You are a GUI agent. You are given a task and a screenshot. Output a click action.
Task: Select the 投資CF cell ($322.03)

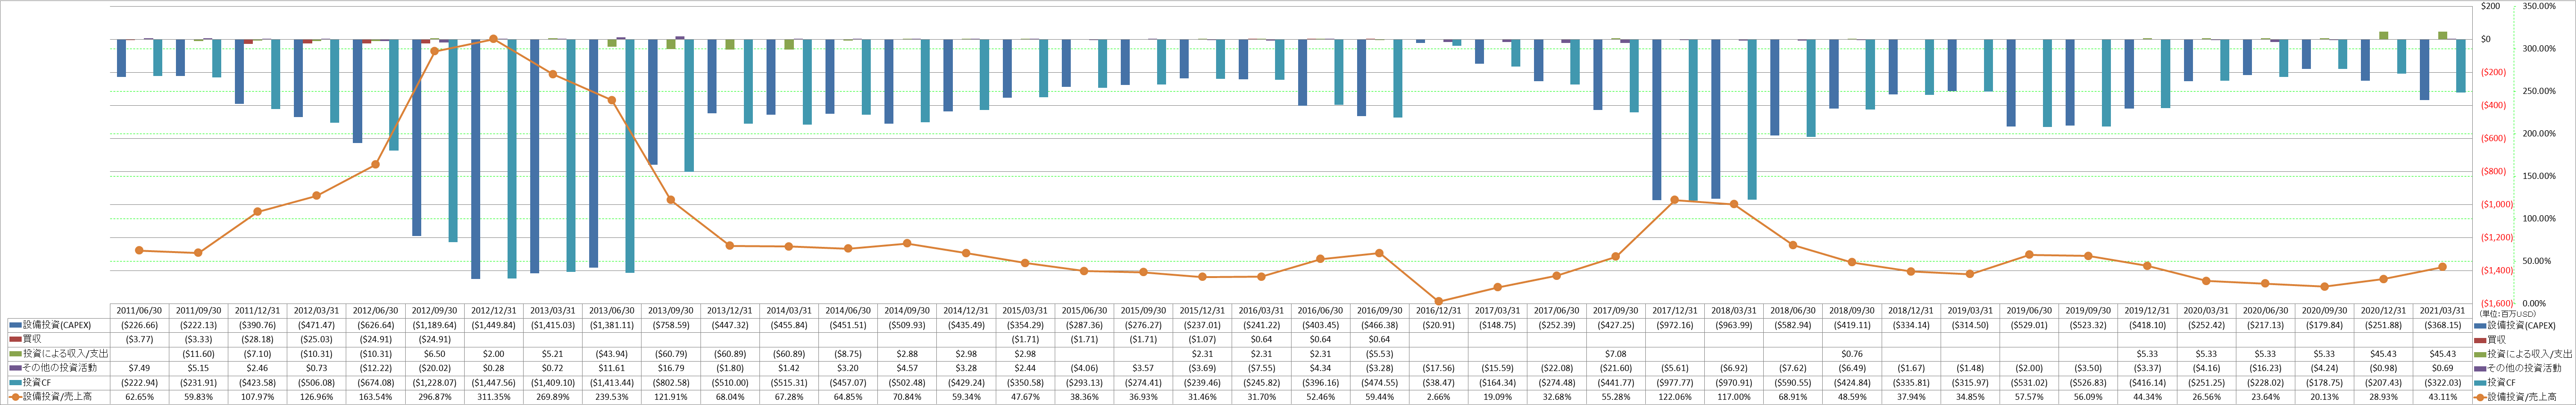(x=2442, y=382)
